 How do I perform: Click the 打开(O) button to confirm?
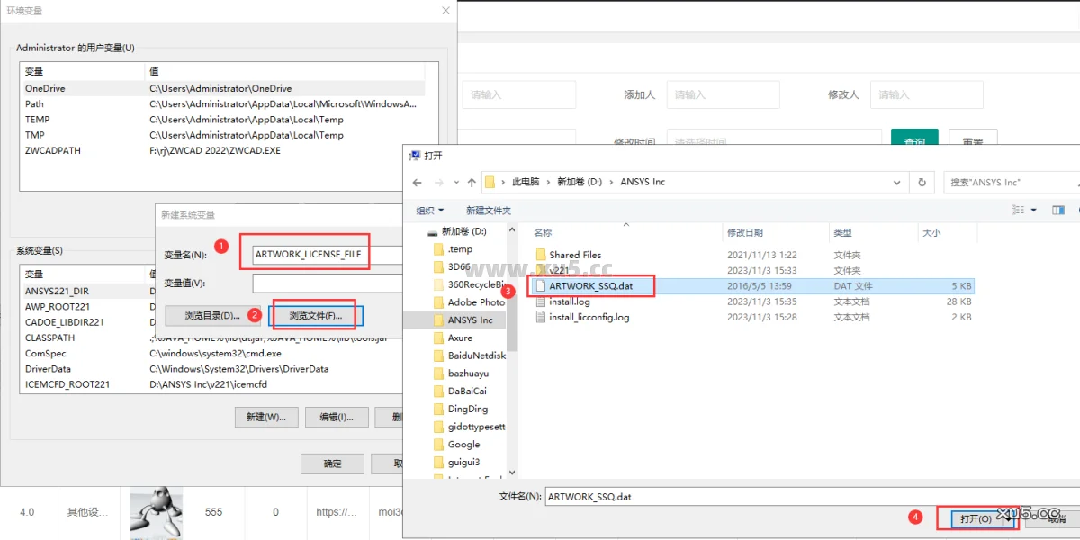(x=977, y=517)
